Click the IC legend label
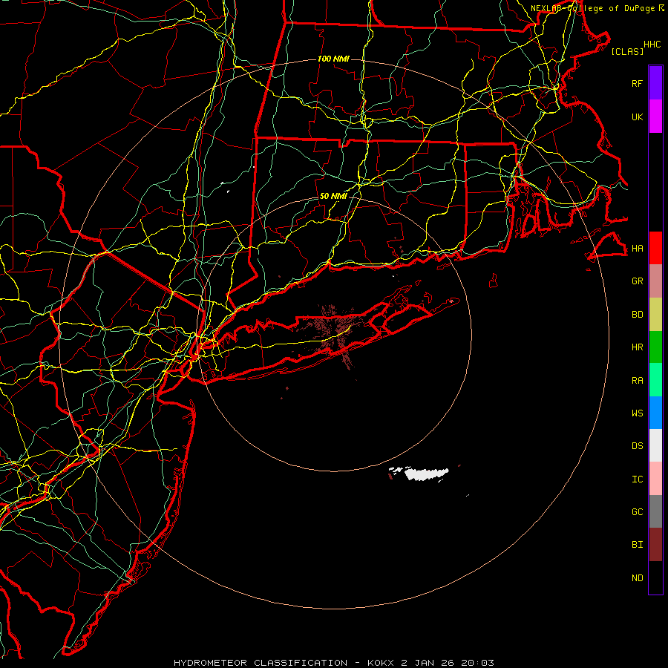 coord(637,479)
